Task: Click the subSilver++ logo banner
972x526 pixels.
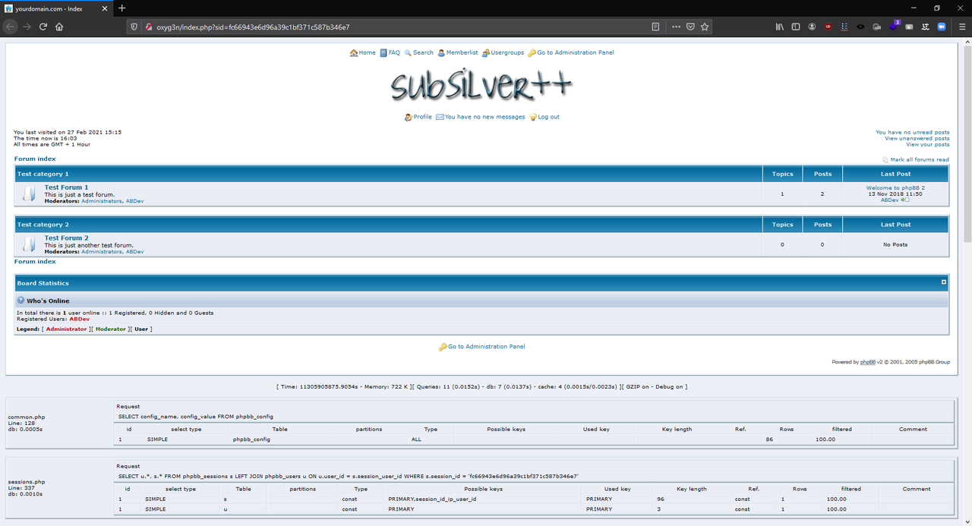Action: coord(481,84)
